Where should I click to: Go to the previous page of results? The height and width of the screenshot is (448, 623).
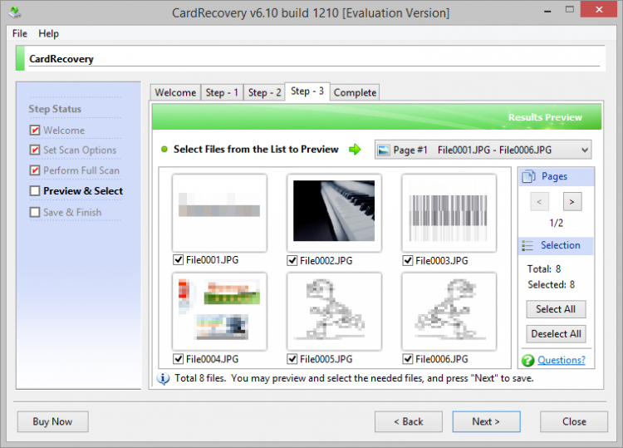point(540,201)
